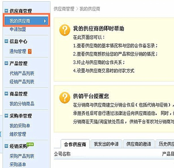Image resolution: width=174 pixels, height=168 pixels.
Task: Collapse the 采购单管理 section icon
Action: tap(6, 116)
